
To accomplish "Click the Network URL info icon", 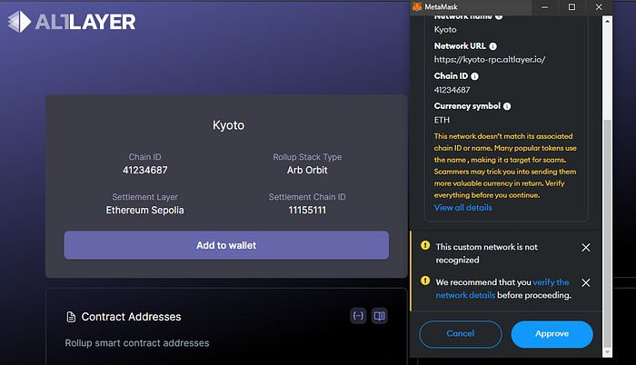I will click(492, 46).
